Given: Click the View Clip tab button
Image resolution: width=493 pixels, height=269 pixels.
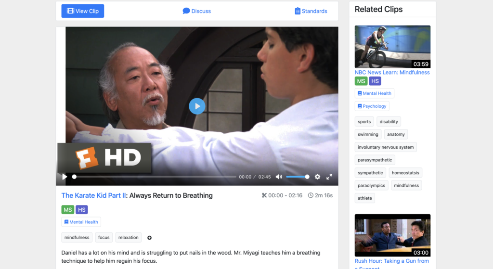Looking at the screenshot, I should [83, 11].
